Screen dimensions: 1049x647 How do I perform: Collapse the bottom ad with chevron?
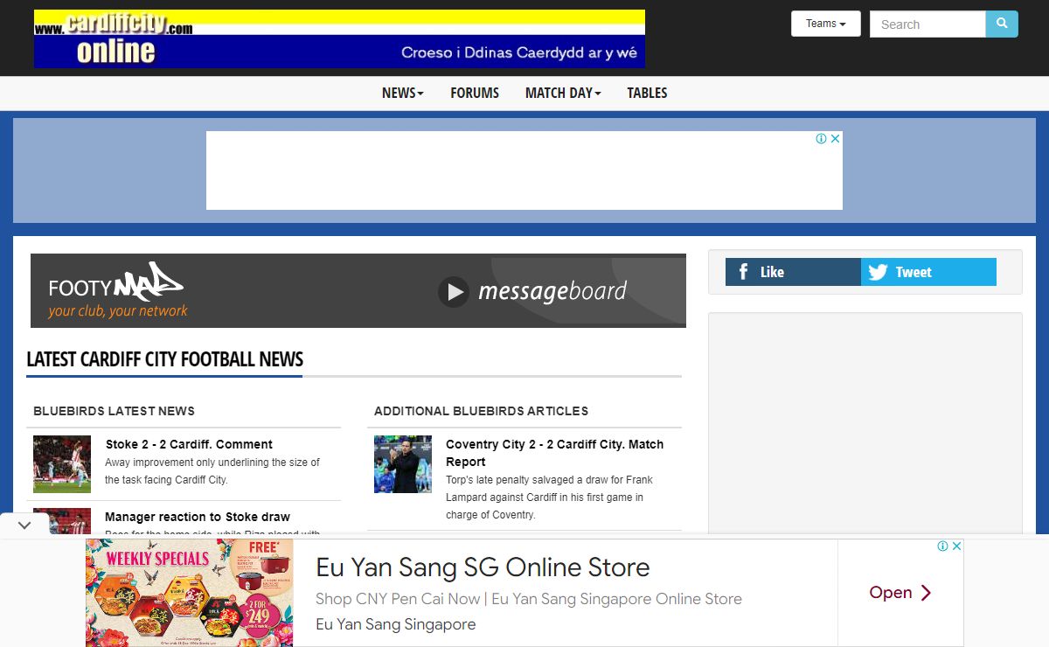click(24, 525)
